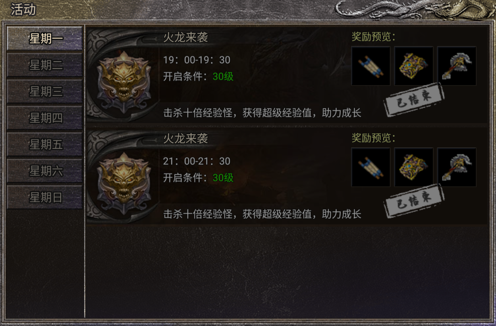Screen dimensions: 496x326
Task: Inspect golden armor reward in first event
Action: coord(414,66)
